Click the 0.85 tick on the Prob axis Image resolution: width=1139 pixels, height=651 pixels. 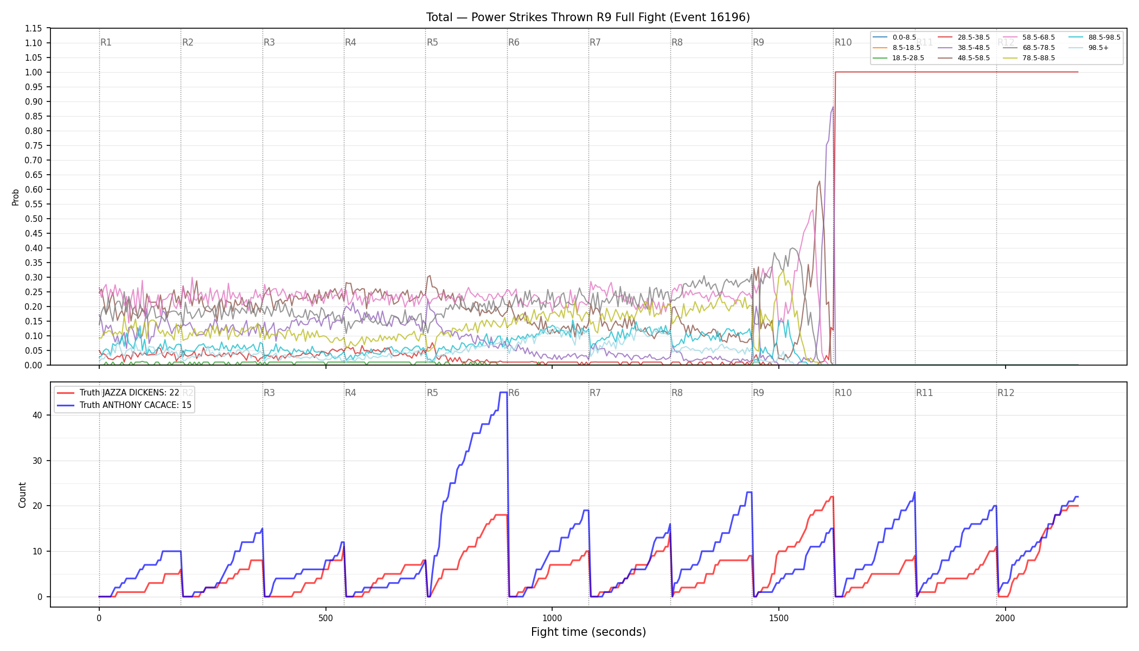[x=34, y=117]
